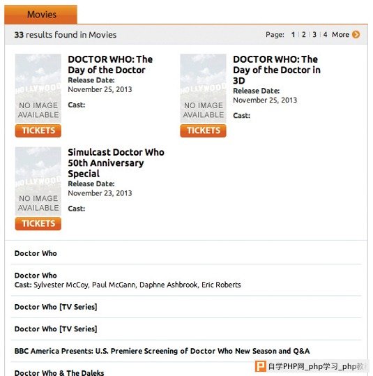Open the Movies tab
This screenshot has width=373, height=376.
pyautogui.click(x=40, y=15)
